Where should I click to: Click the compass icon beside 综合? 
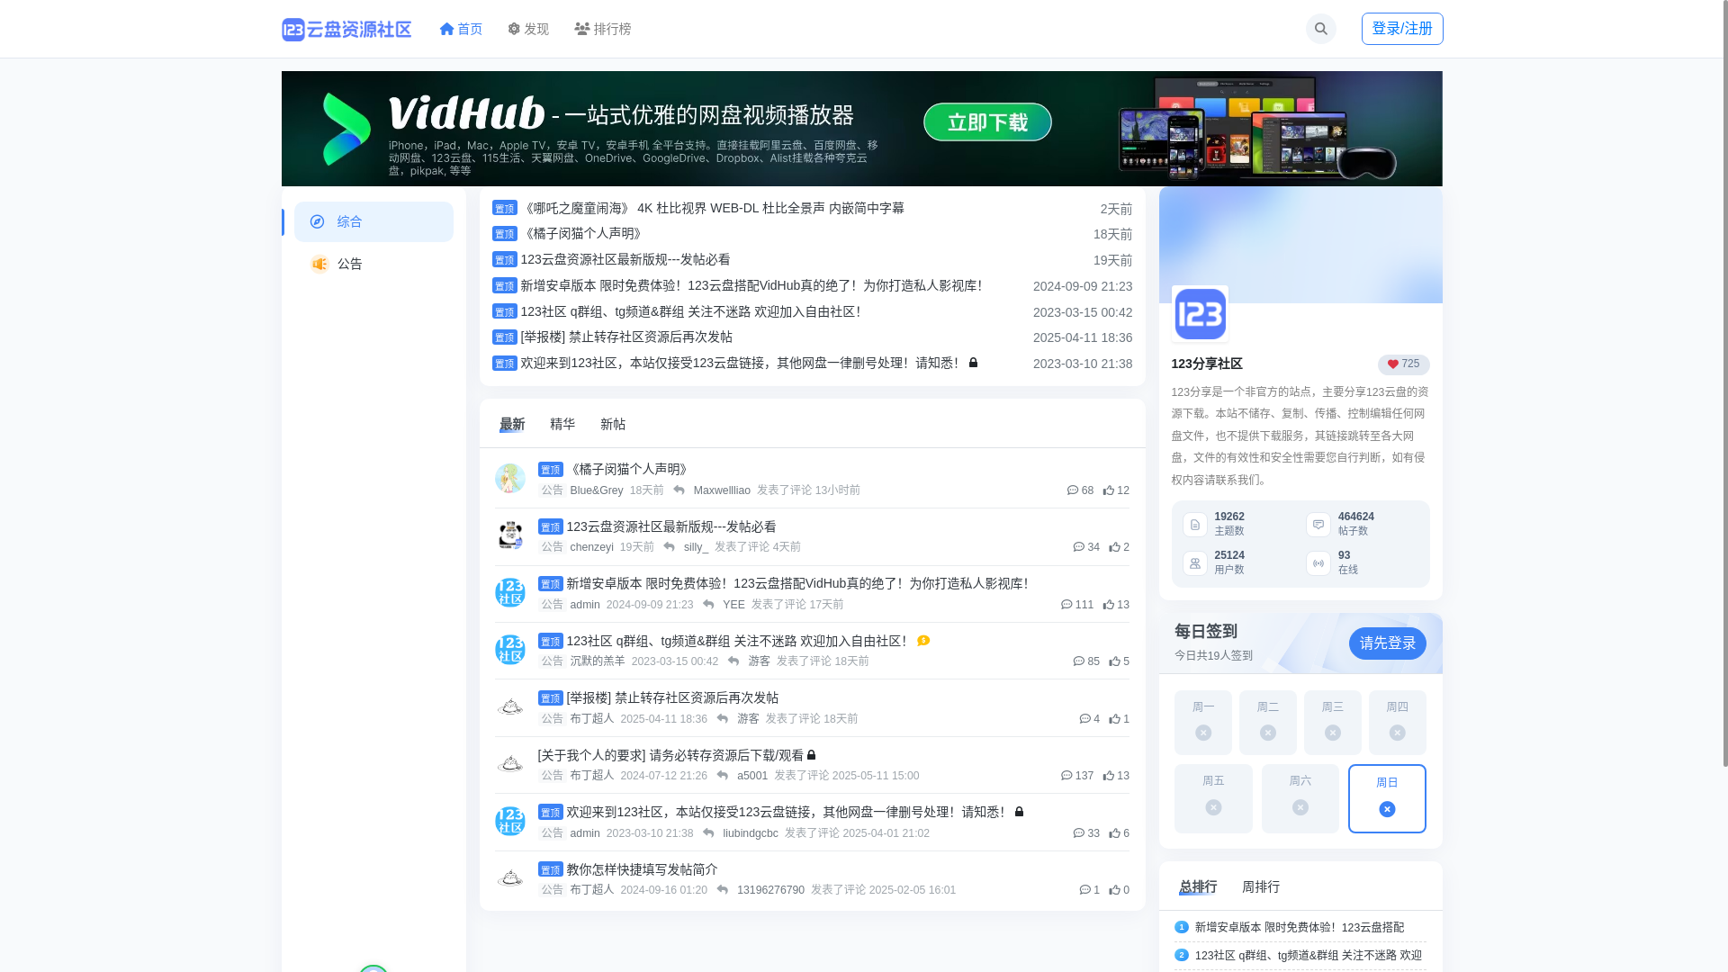(x=317, y=221)
